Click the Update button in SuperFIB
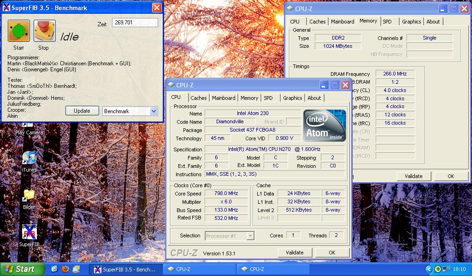The width and height of the screenshot is (472, 276). (82, 111)
